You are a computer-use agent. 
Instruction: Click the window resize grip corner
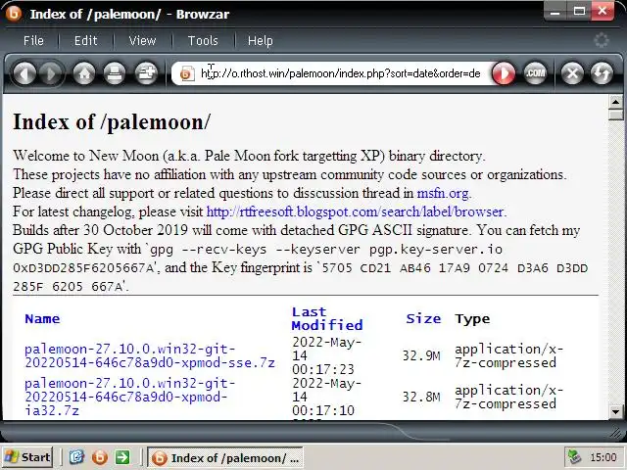616,432
